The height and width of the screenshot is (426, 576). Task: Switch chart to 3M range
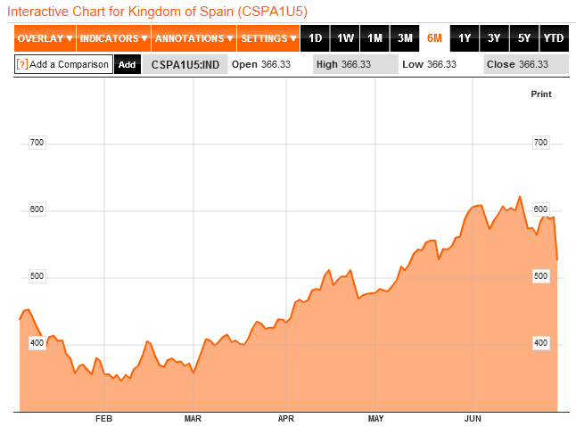click(405, 38)
